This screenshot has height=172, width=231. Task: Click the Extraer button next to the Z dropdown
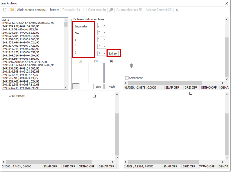pyautogui.click(x=113, y=53)
